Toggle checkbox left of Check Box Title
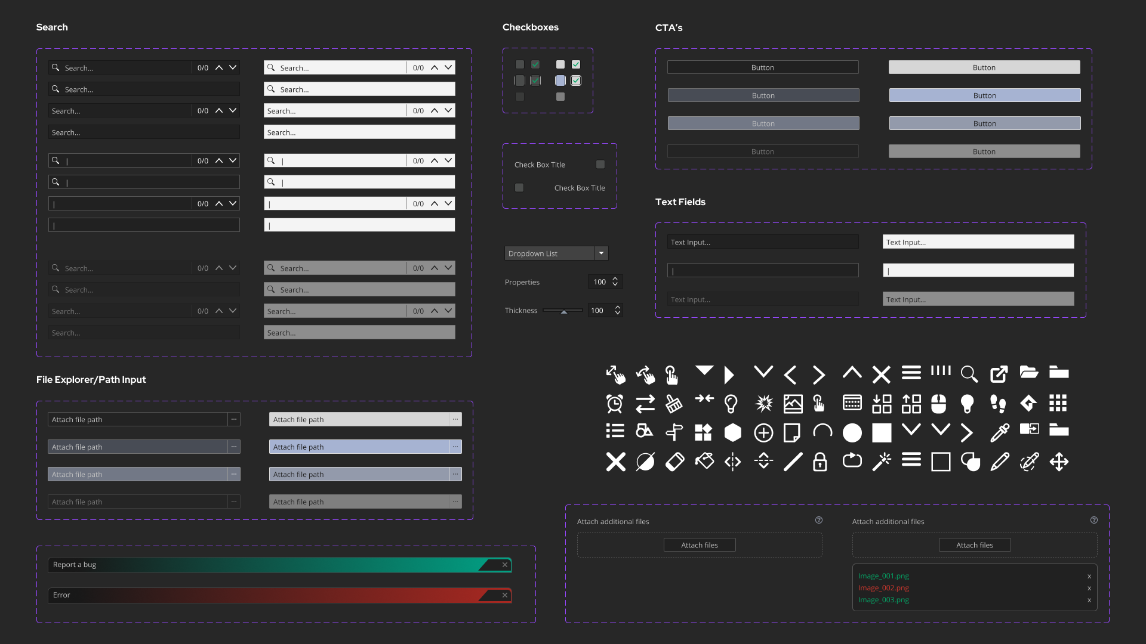 [x=519, y=188]
